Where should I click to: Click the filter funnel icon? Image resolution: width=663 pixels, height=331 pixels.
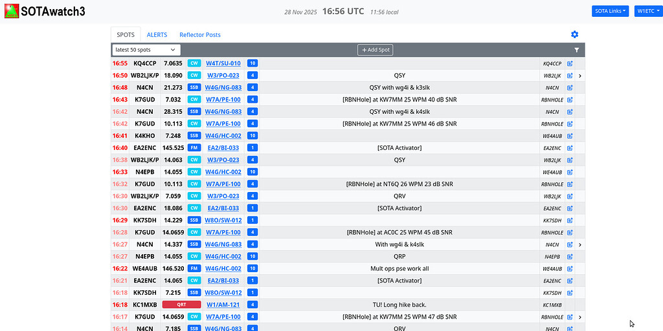coord(576,50)
